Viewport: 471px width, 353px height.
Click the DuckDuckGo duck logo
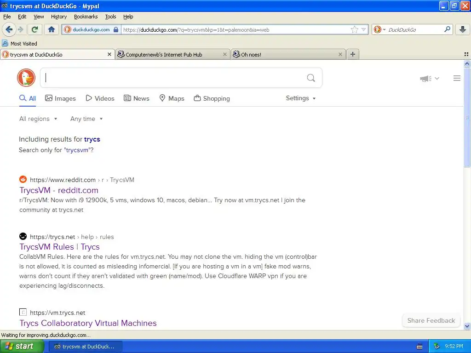click(x=26, y=78)
